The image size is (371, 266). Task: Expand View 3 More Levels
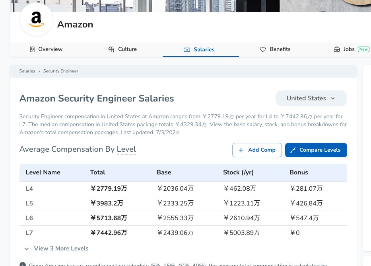pyautogui.click(x=61, y=248)
